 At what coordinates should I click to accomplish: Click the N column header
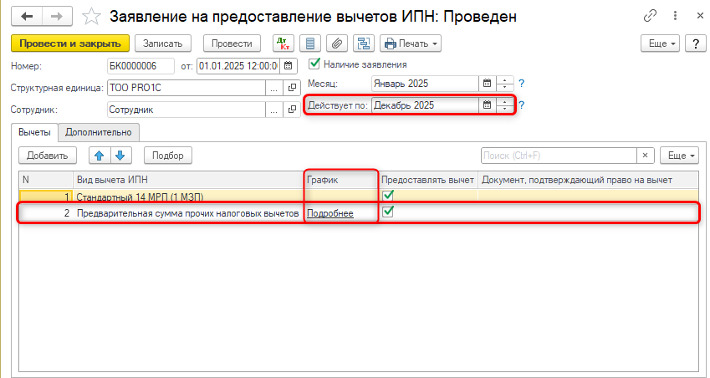[46, 180]
